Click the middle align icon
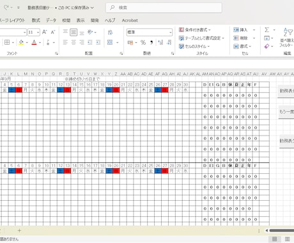The width and height of the screenshot is (294, 243). [x=73, y=32]
